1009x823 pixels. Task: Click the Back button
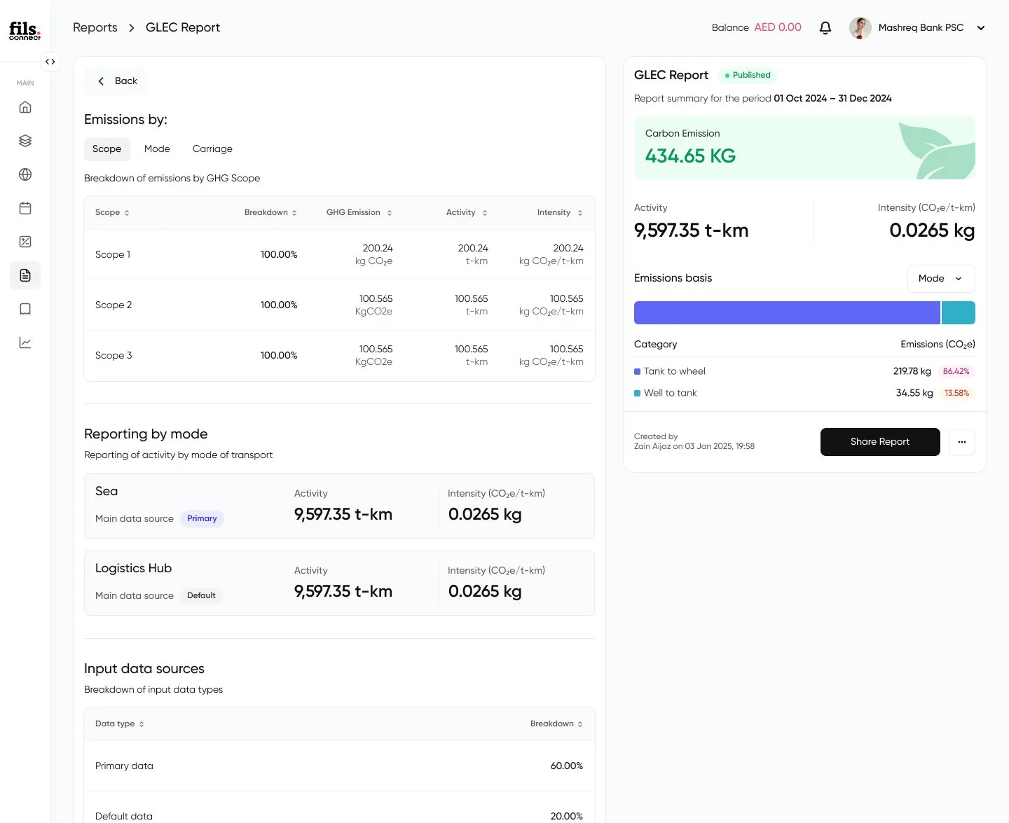[116, 81]
